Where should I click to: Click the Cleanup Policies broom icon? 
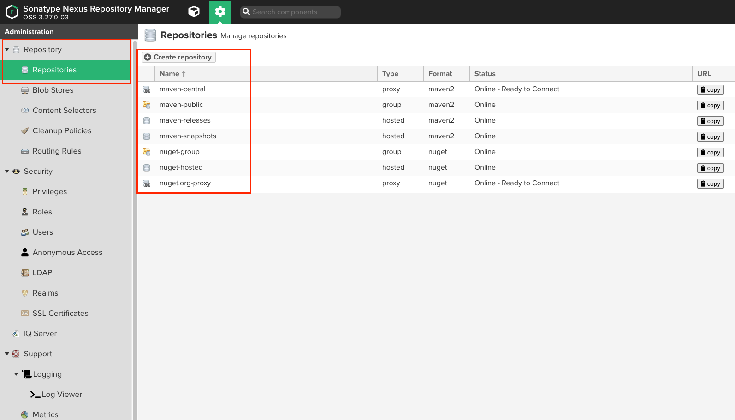[25, 131]
